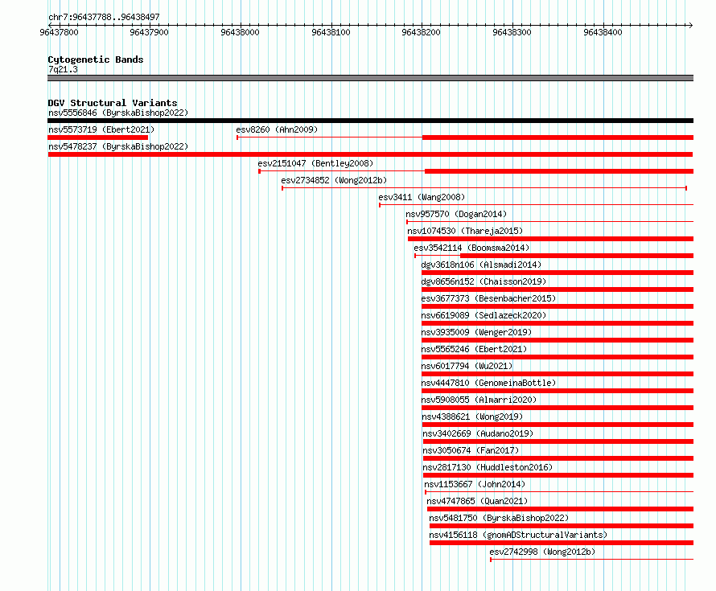This screenshot has width=716, height=591.
Task: Click nsv6017794 (Wu2021) label
Action: (x=467, y=366)
